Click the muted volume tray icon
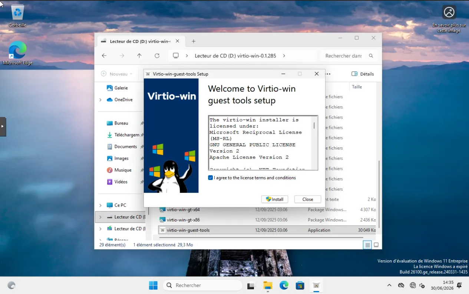 point(422,285)
